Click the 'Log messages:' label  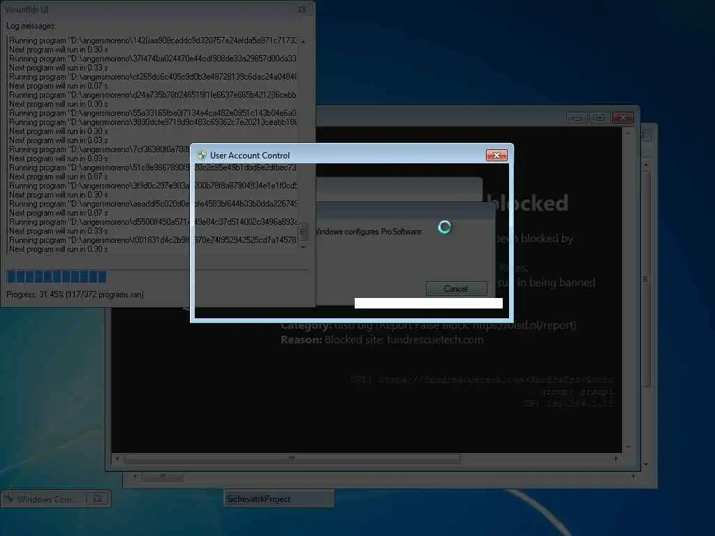pyautogui.click(x=31, y=26)
